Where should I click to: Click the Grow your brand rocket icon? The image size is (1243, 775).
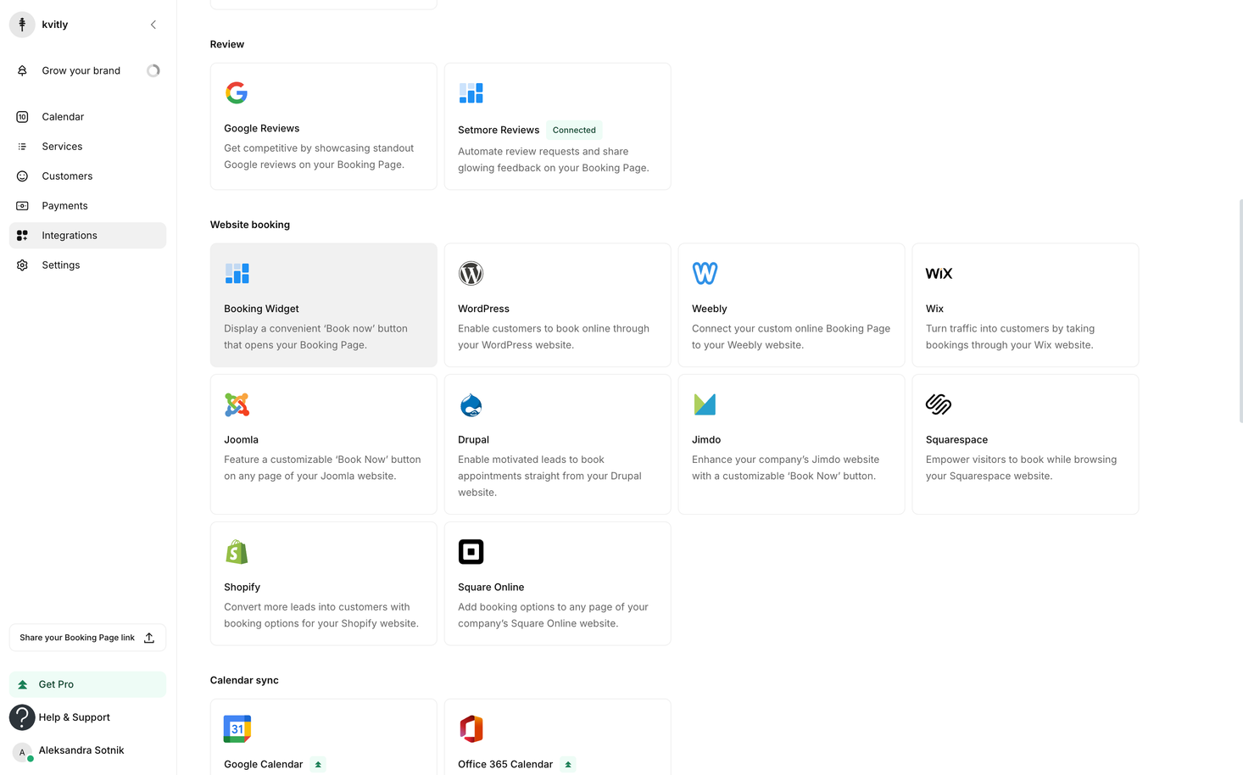(x=22, y=70)
